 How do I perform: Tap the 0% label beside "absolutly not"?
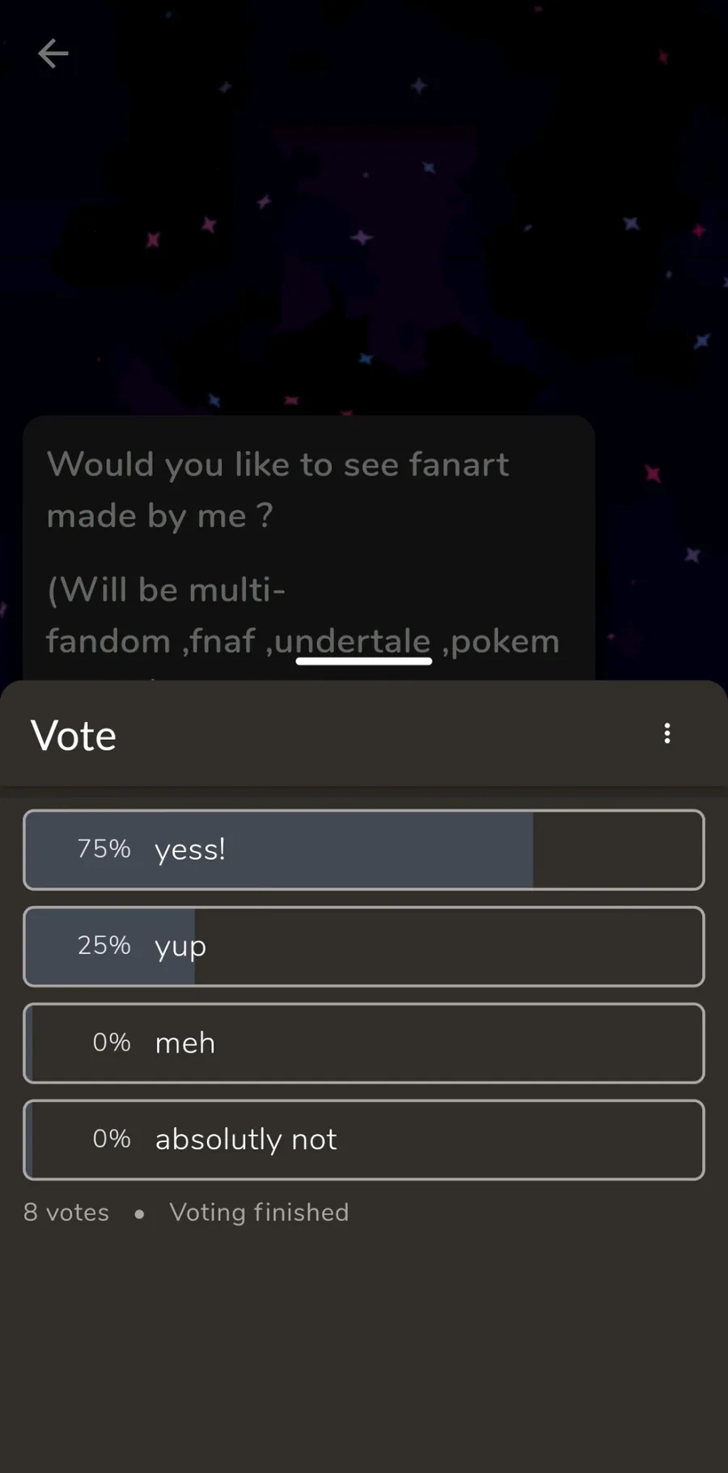(x=112, y=1139)
